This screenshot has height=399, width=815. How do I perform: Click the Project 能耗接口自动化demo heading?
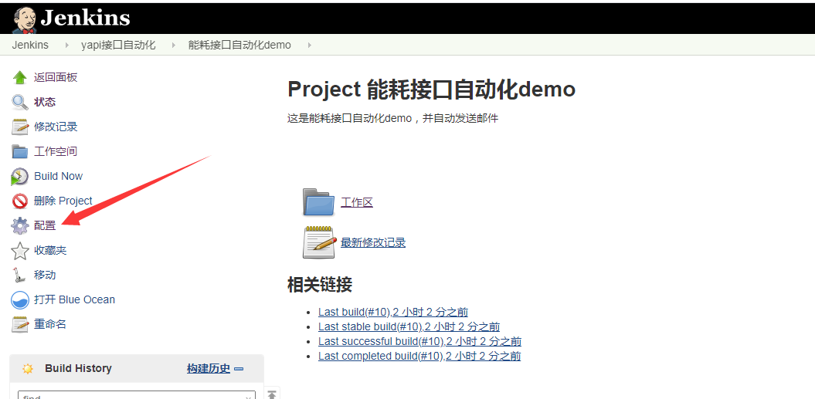point(431,90)
